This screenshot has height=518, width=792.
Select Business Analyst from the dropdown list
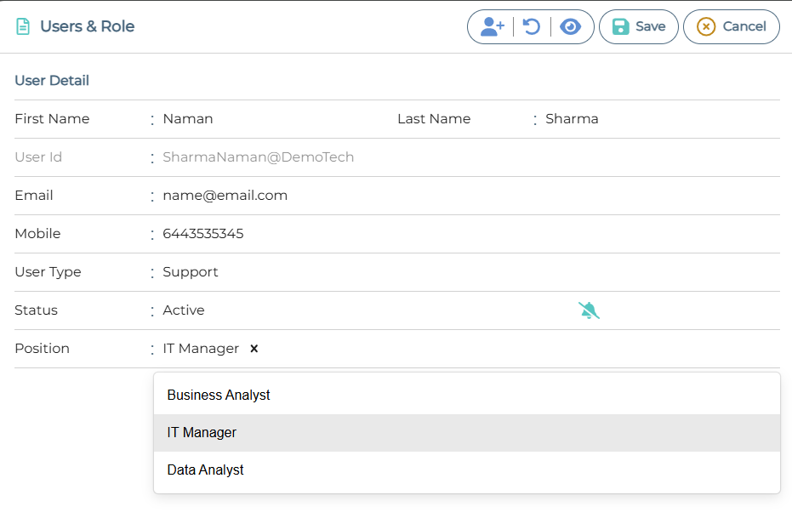coord(219,396)
